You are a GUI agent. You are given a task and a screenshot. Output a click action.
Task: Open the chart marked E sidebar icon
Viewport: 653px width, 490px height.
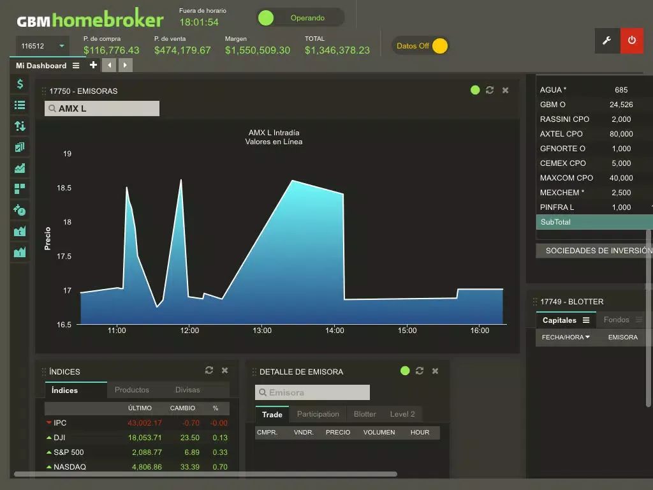click(20, 231)
